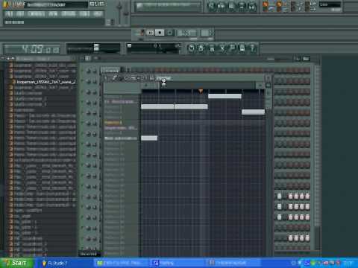Open the VIEW menu

[53, 14]
